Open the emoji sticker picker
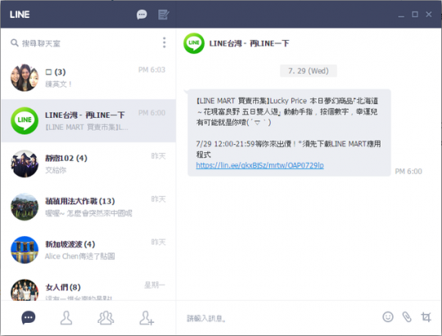This screenshot has height=336, width=442. (x=388, y=317)
